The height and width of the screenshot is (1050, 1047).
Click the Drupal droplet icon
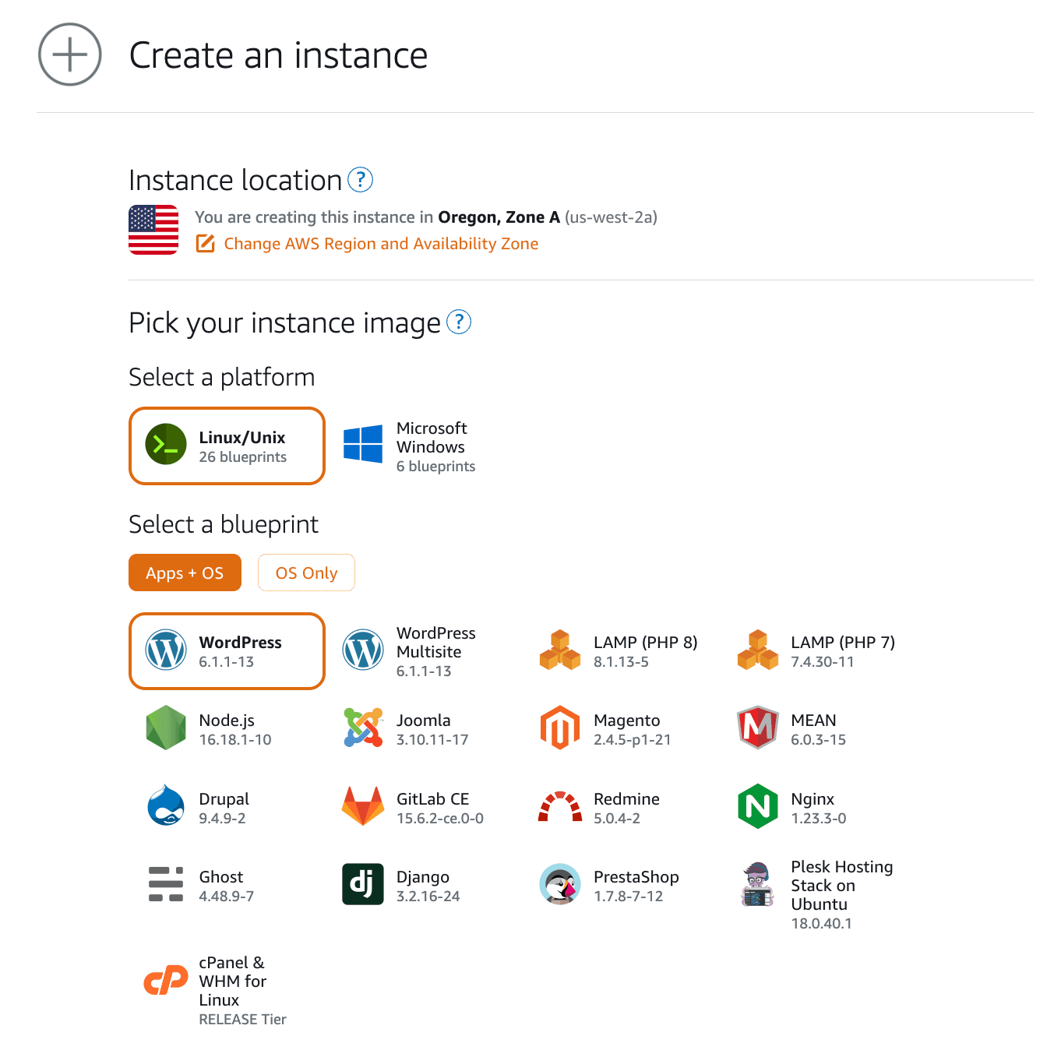pos(166,806)
